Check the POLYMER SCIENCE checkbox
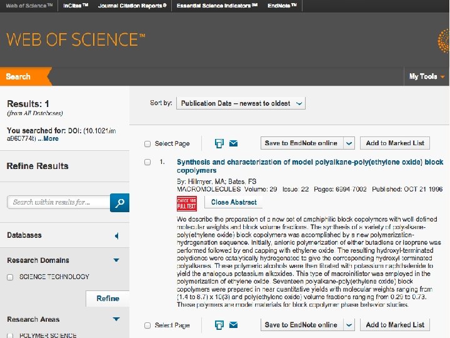This screenshot has height=338, width=450. click(10, 335)
